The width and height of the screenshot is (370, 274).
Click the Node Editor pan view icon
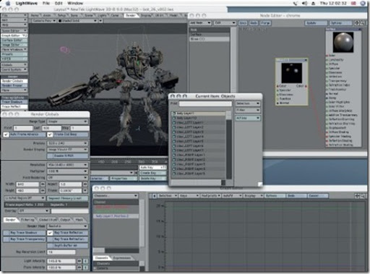coord(357,23)
